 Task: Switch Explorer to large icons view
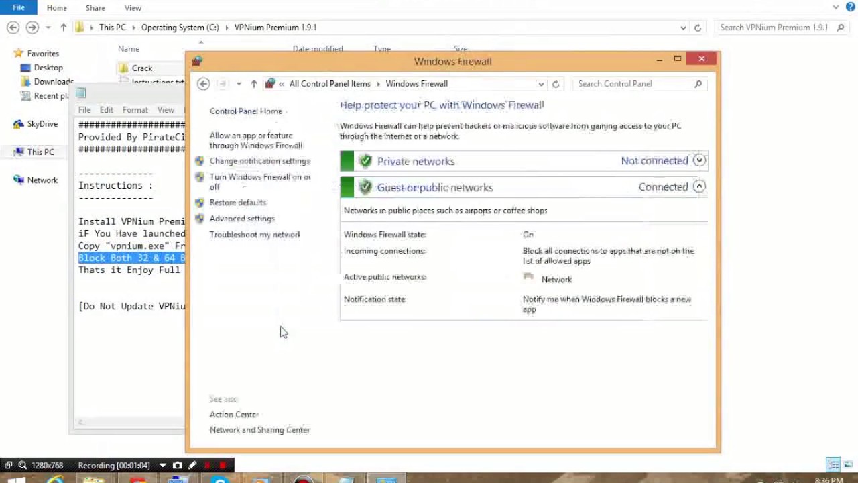point(848,465)
